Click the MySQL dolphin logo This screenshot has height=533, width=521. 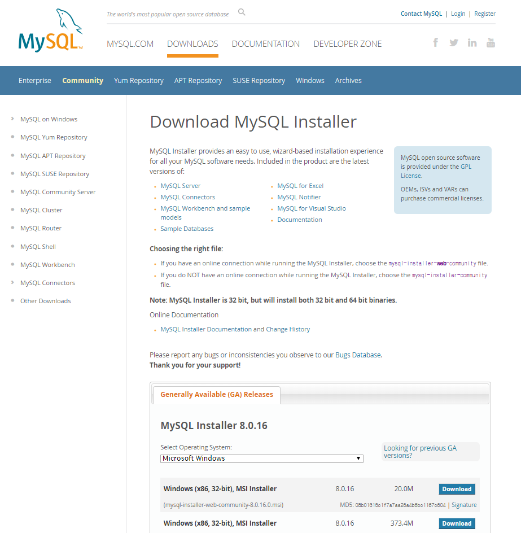50,30
